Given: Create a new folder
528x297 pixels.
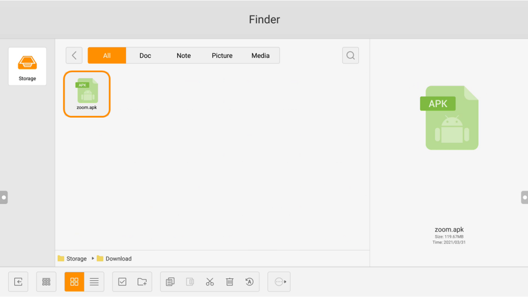Looking at the screenshot, I should pos(141,282).
